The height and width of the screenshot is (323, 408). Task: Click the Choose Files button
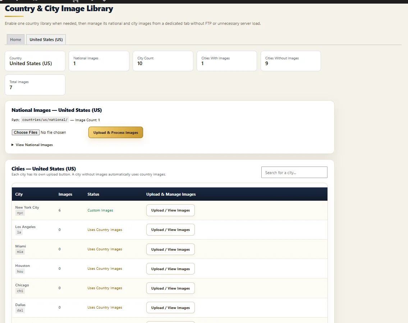26,132
